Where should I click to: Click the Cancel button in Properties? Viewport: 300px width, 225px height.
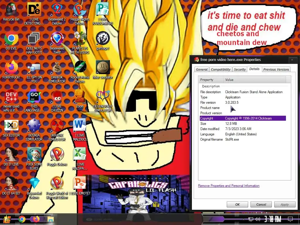261,204
